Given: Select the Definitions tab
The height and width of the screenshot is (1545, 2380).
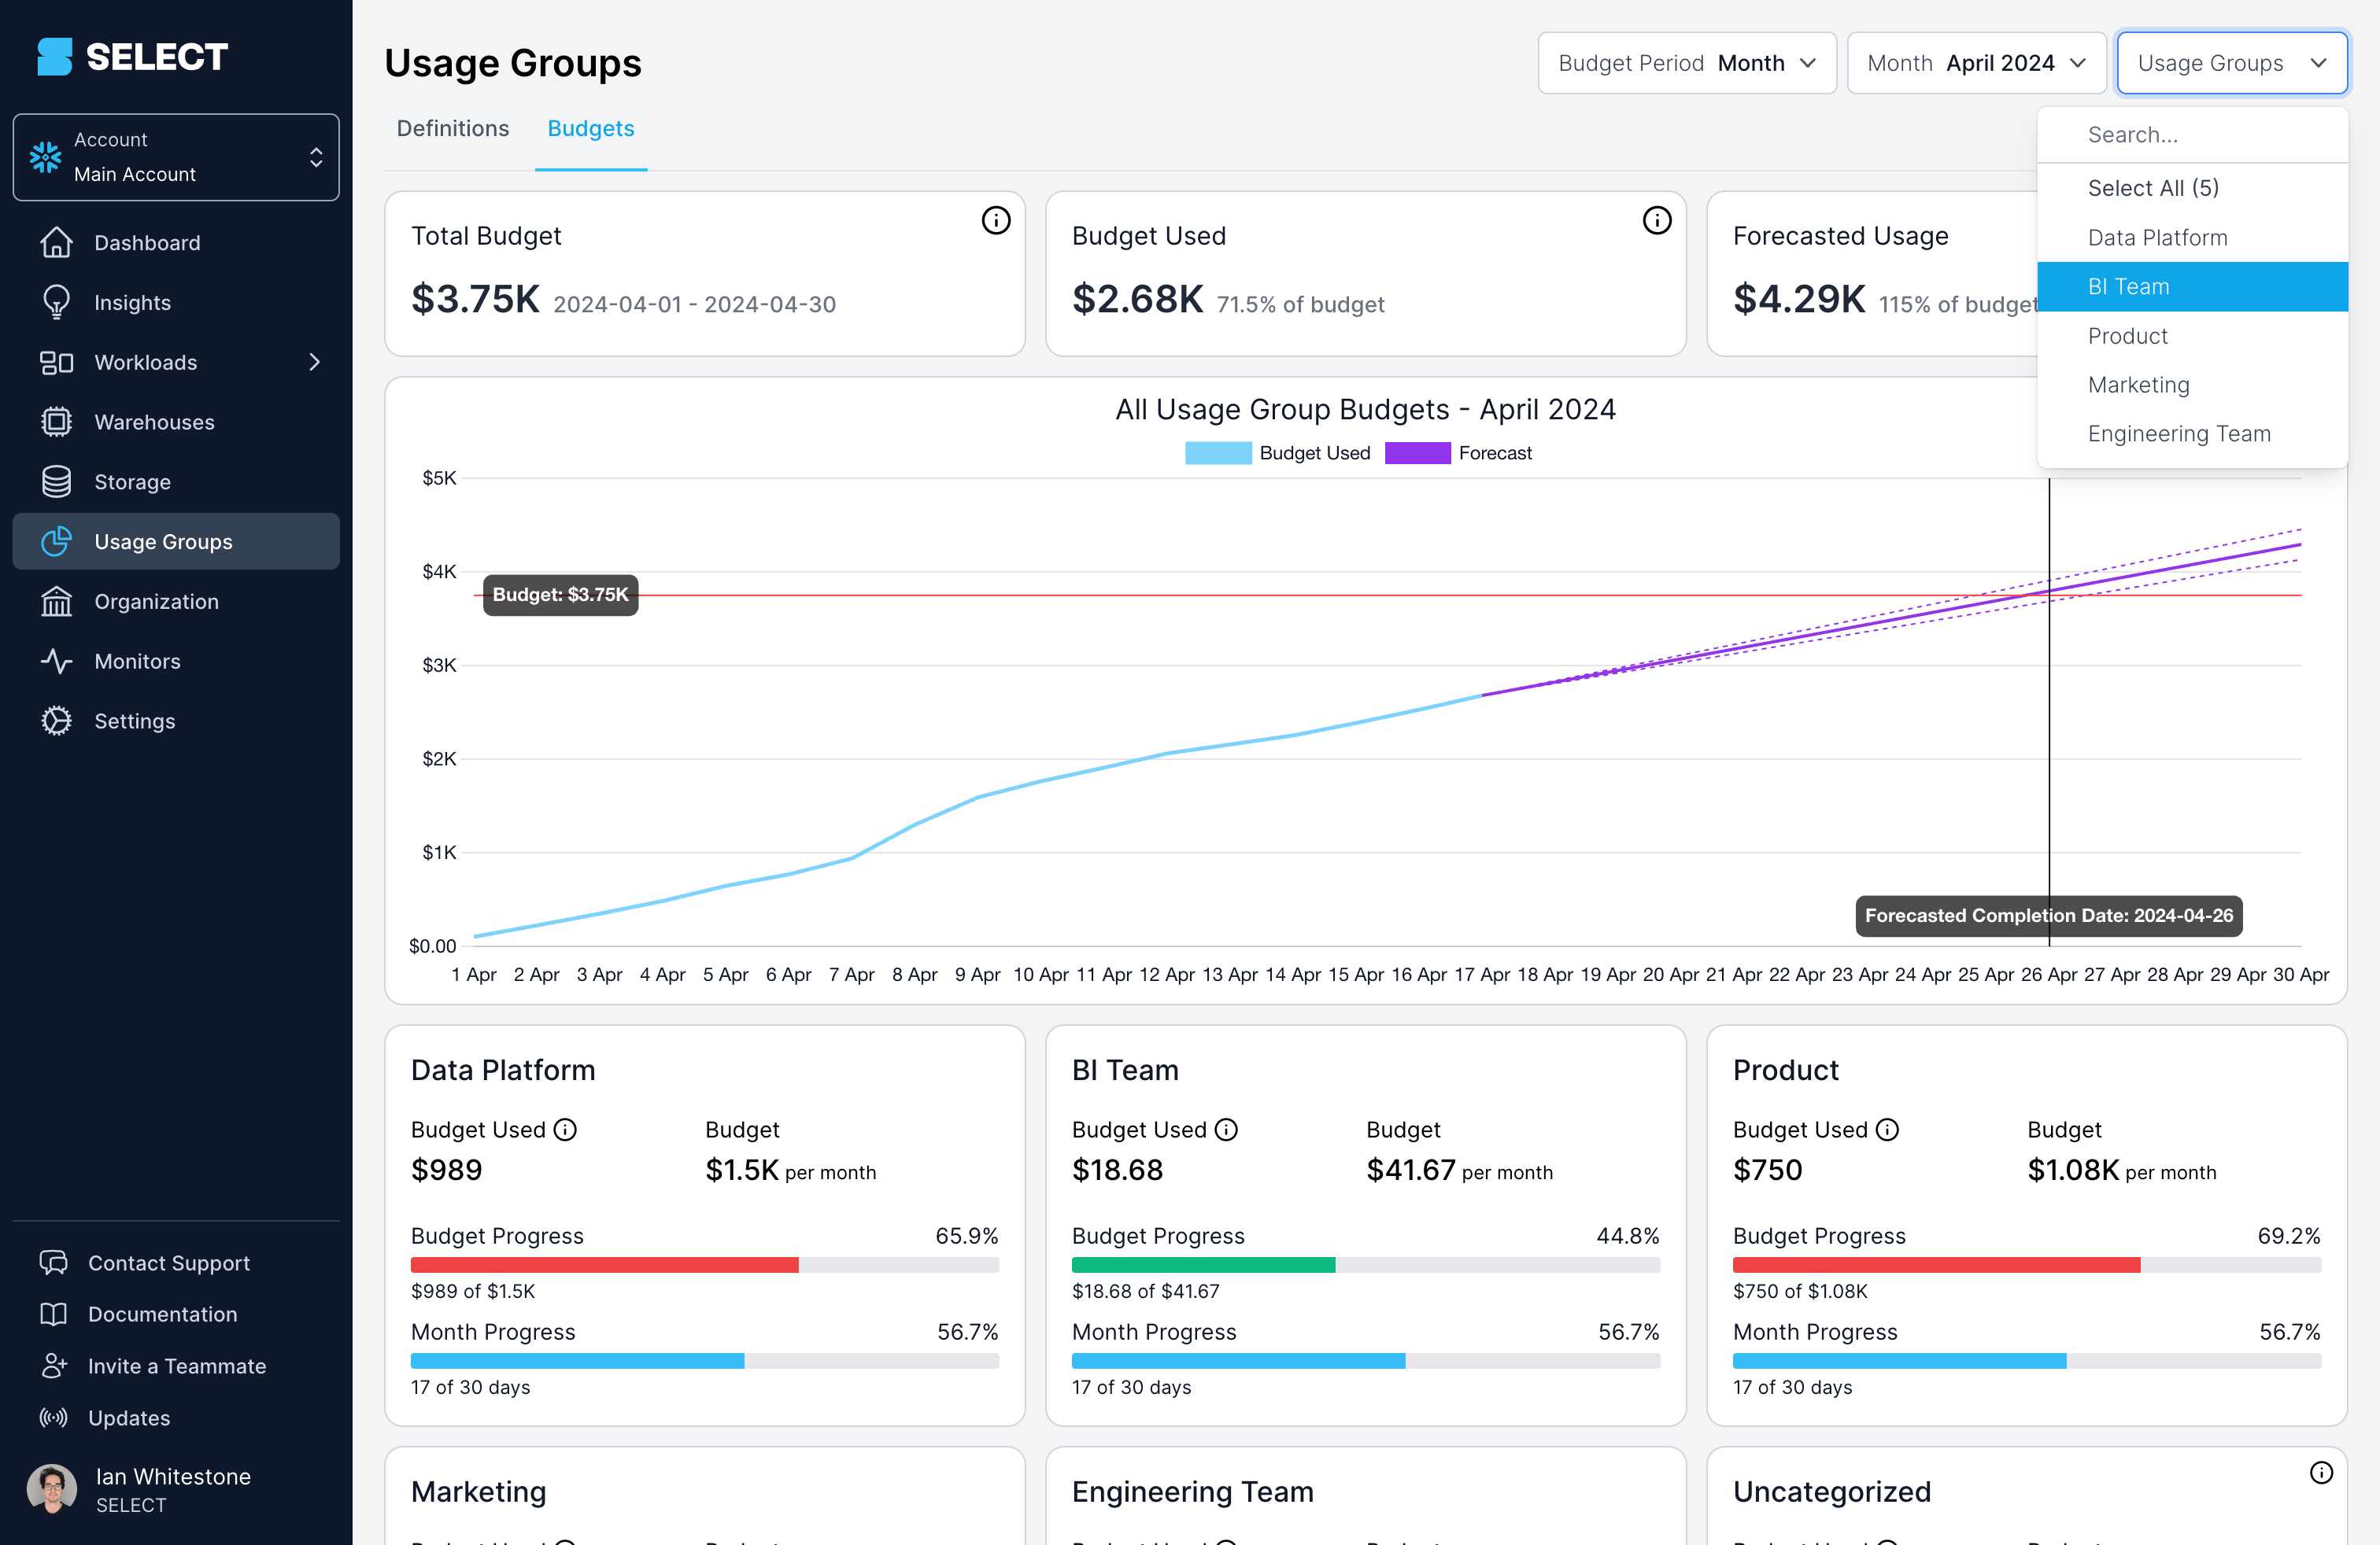Looking at the screenshot, I should point(453,127).
